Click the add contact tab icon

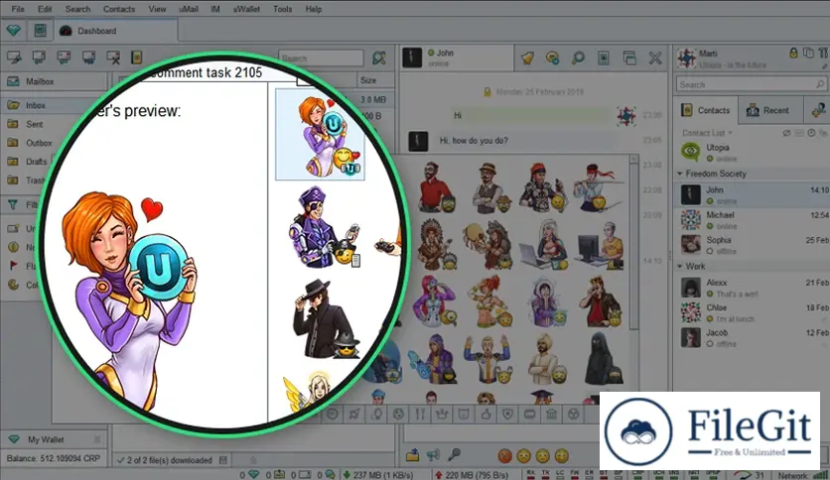pos(818,110)
